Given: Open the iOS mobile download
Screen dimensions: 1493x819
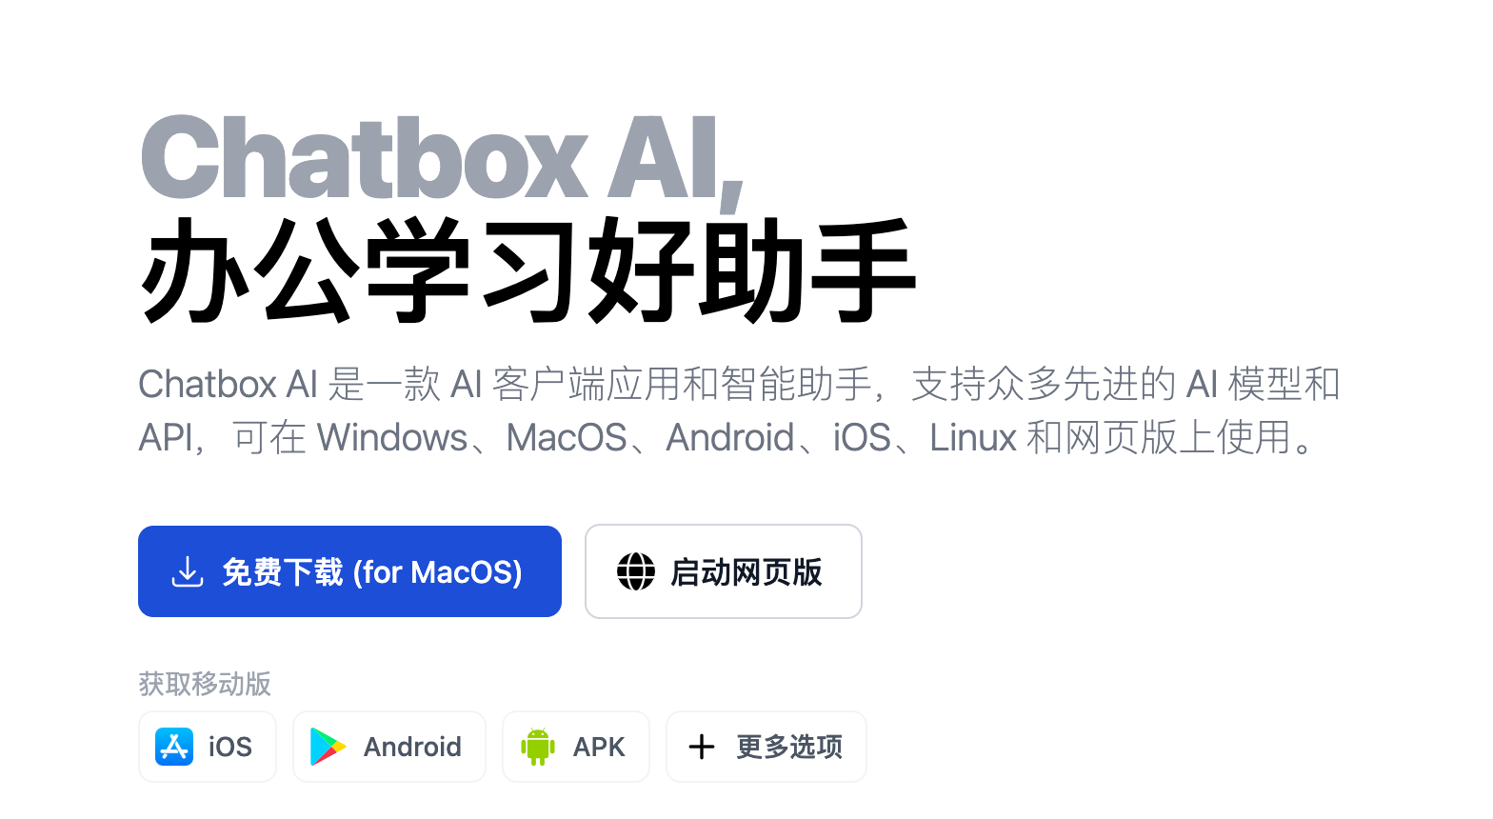Looking at the screenshot, I should pos(208,747).
